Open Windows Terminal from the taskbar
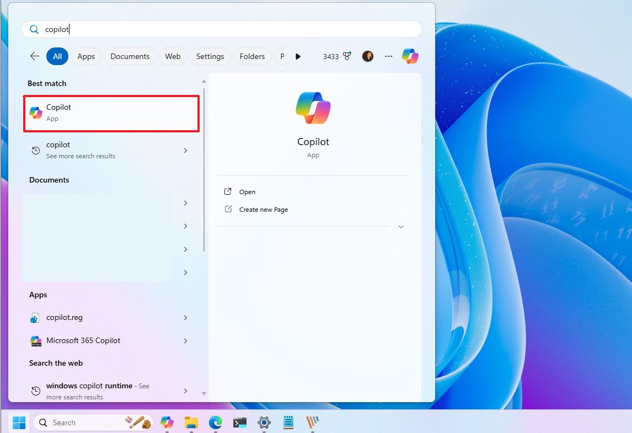This screenshot has height=433, width=632. [x=239, y=422]
